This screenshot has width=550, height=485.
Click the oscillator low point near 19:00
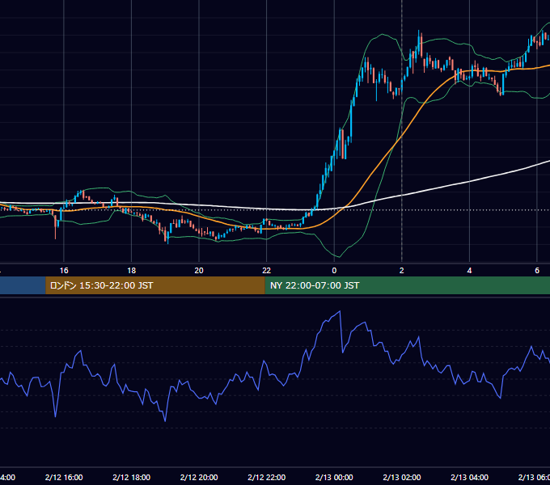pos(165,420)
